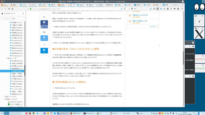Open the Downloads arrow in toolbar
Screen dimensions: 205x115
point(151,9)
